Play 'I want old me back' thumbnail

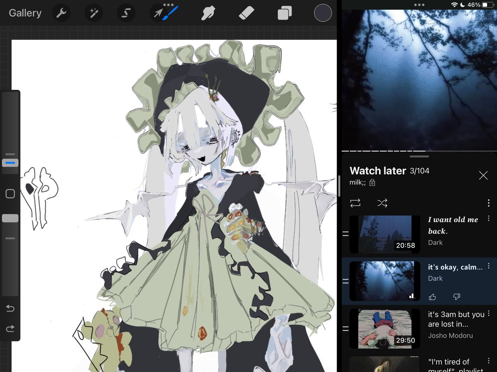coord(385,234)
